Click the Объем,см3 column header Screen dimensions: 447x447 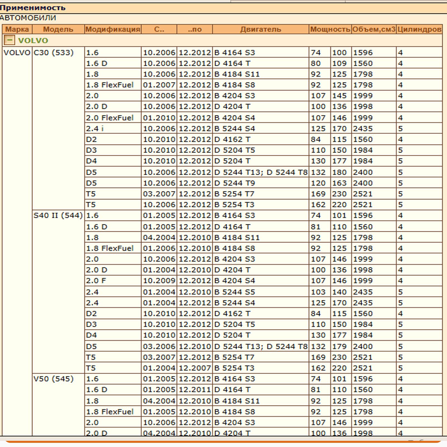tap(374, 29)
